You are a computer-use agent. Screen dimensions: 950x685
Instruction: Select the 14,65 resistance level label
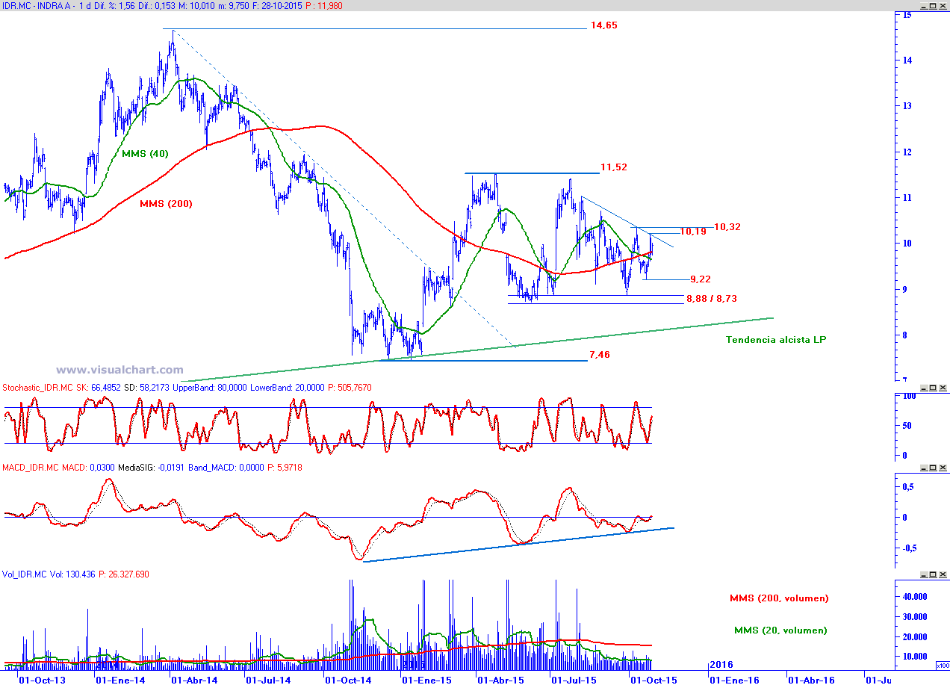click(x=603, y=25)
